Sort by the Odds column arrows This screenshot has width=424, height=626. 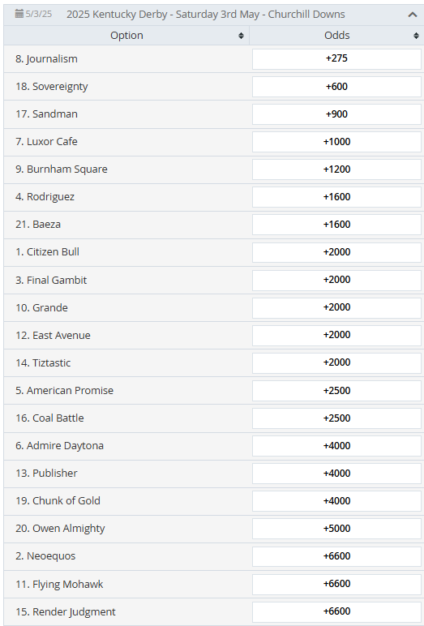[x=416, y=36]
